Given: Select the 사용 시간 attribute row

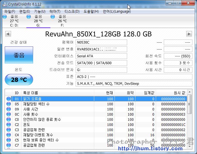Looking at the screenshot, I should pos(96,109).
